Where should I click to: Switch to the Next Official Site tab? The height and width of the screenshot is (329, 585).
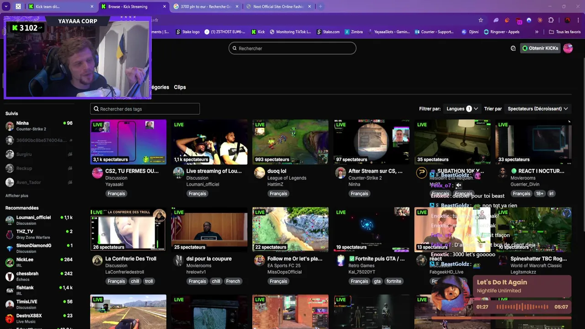279,6
